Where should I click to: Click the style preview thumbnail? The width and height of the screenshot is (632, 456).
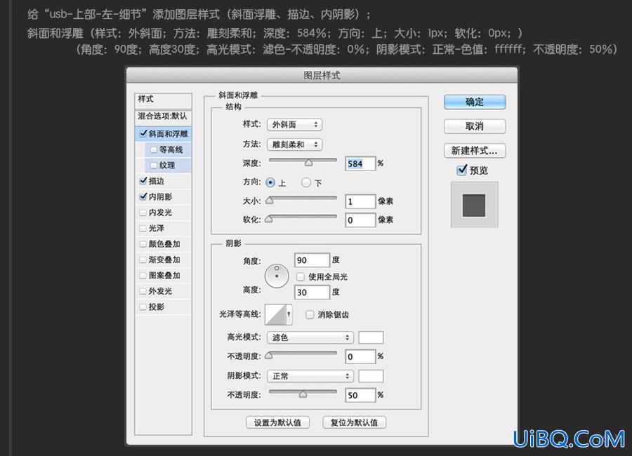click(475, 205)
